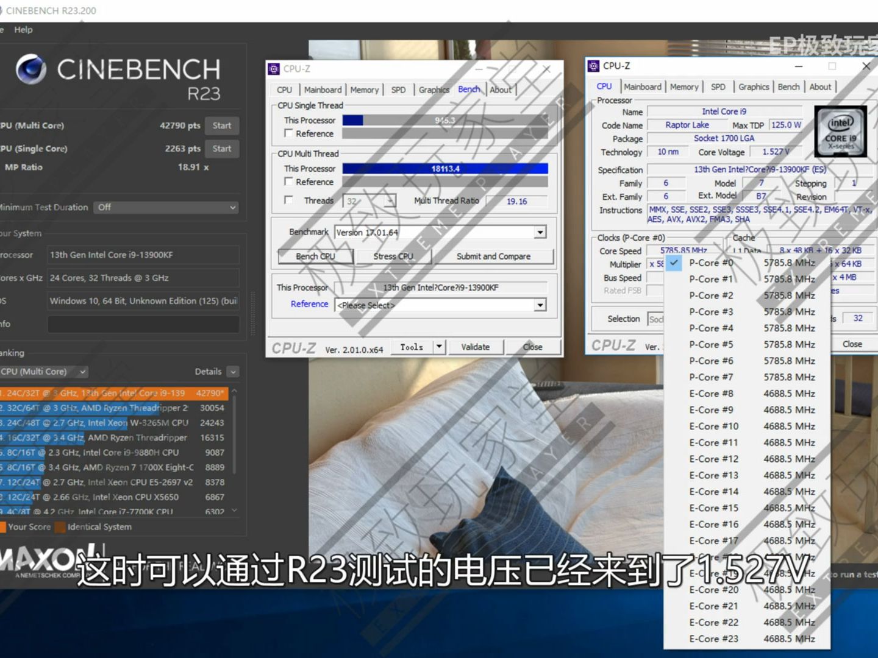Click the Cinebench logo sphere icon
The image size is (878, 658).
(x=31, y=68)
